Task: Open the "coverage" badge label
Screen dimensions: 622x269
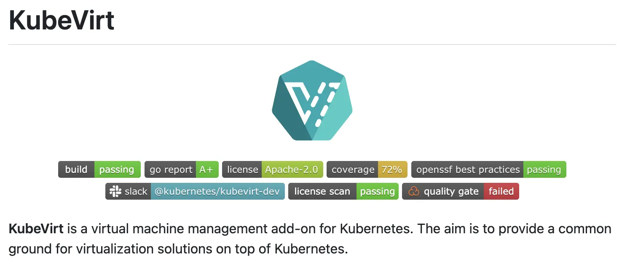Action: [353, 169]
